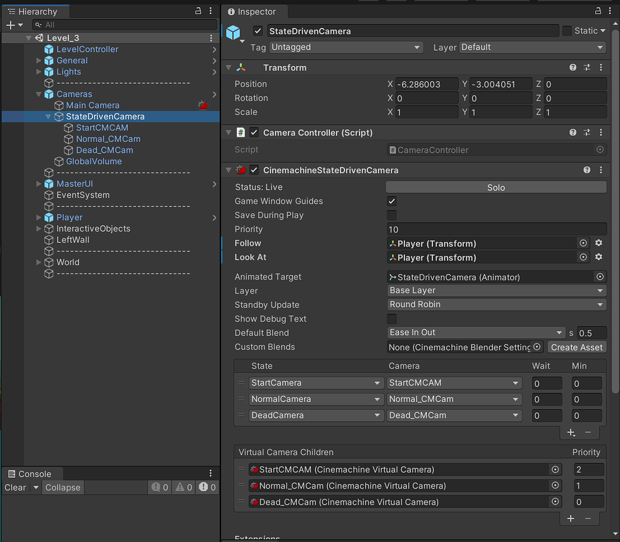Image resolution: width=620 pixels, height=542 pixels.
Task: Click the plus icon to create a GameObject
Action: [x=11, y=25]
